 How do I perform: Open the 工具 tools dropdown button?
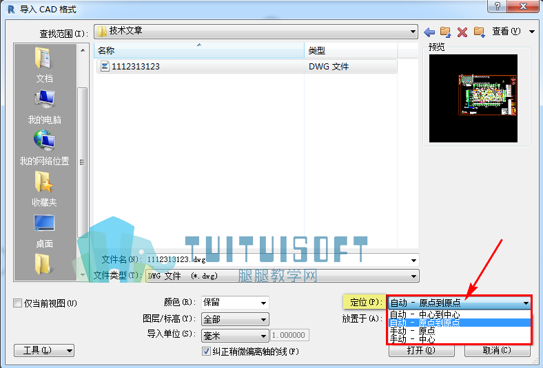[x=44, y=350]
